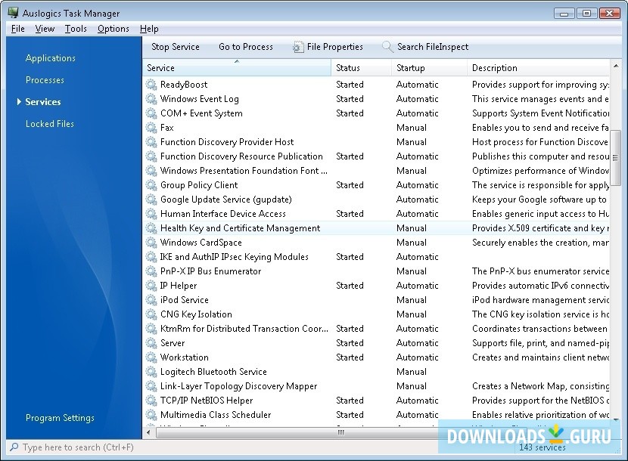Click the 'Type here to search' field
This screenshot has height=461, width=628.
[x=76, y=447]
